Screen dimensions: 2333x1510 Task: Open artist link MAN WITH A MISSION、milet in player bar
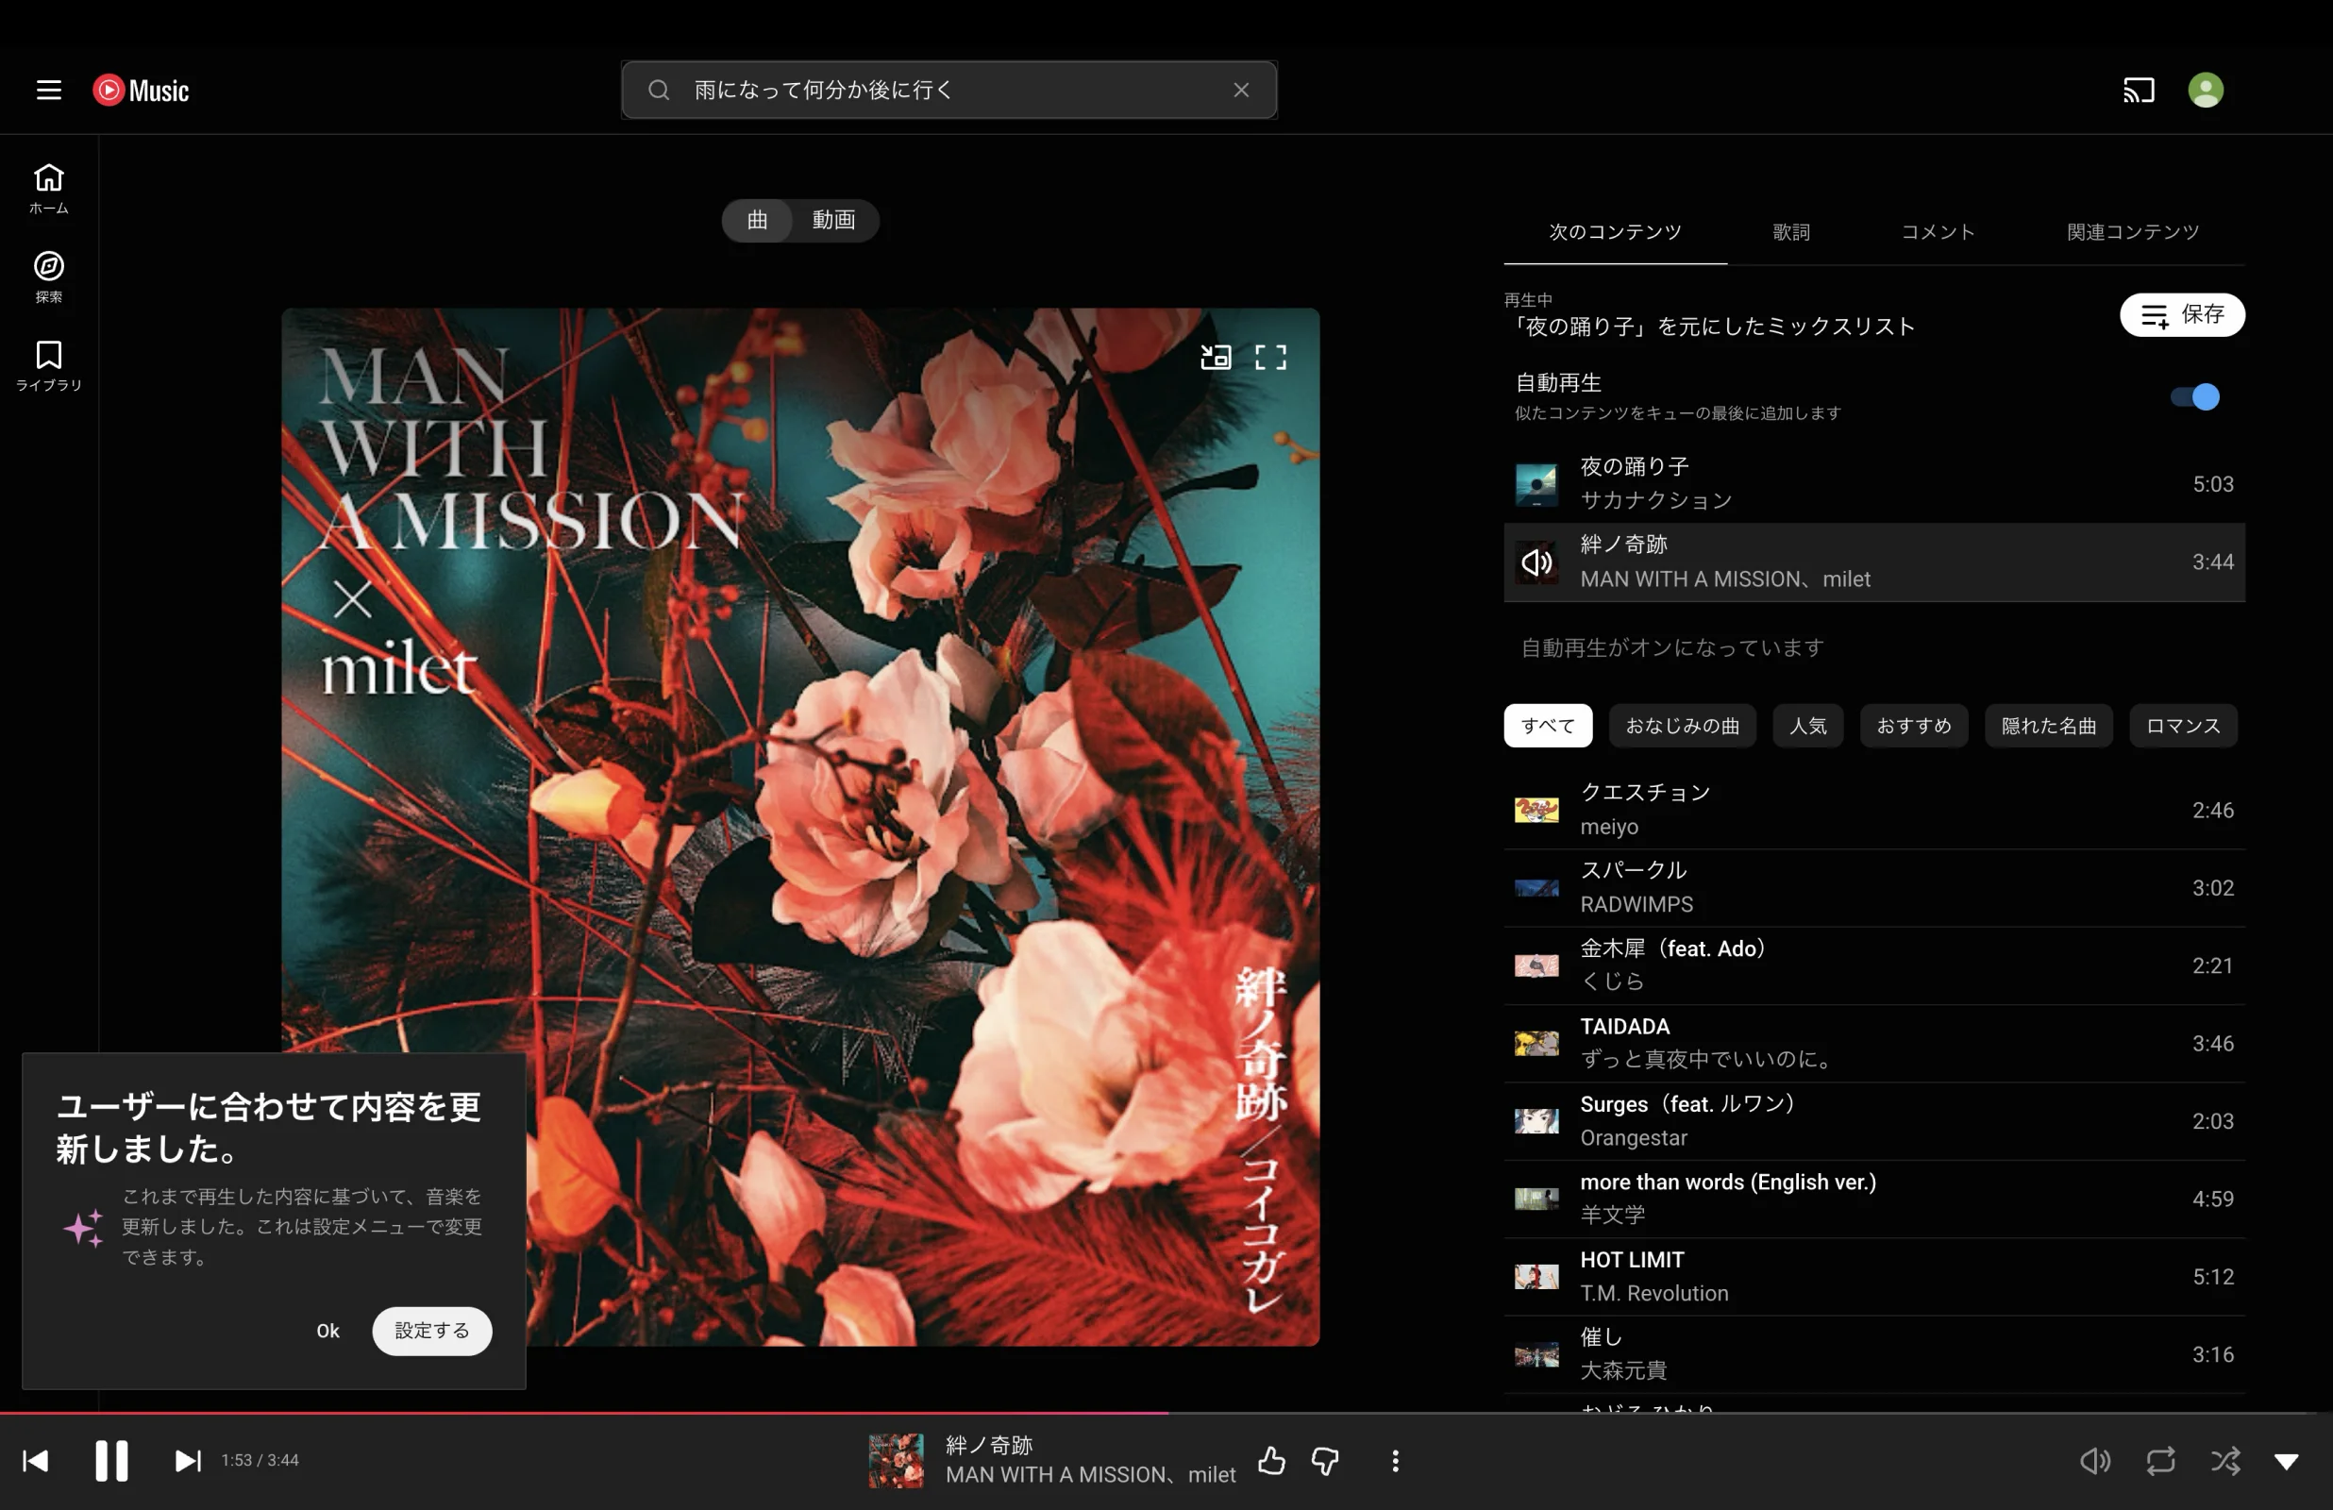pyautogui.click(x=1090, y=1476)
